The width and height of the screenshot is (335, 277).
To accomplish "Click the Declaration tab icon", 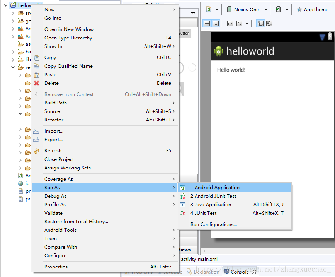I will click(x=189, y=272).
